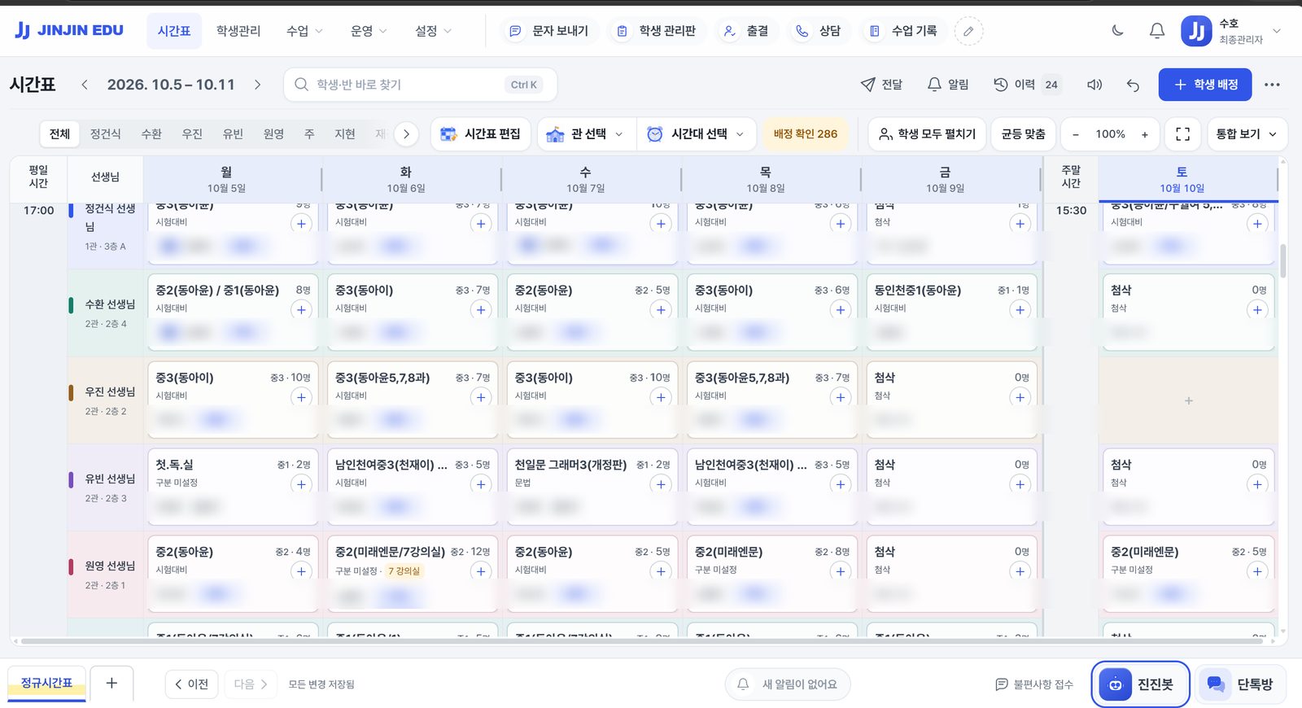
Task: Click 학생 모두 펼치기 button
Action: point(927,134)
